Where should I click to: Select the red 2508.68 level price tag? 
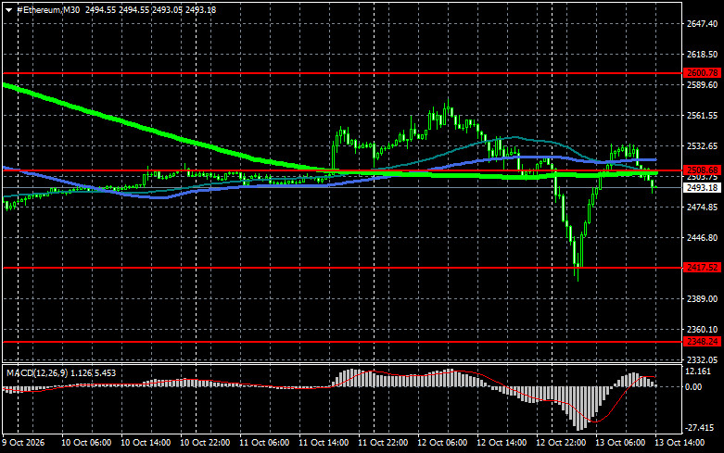(x=703, y=170)
